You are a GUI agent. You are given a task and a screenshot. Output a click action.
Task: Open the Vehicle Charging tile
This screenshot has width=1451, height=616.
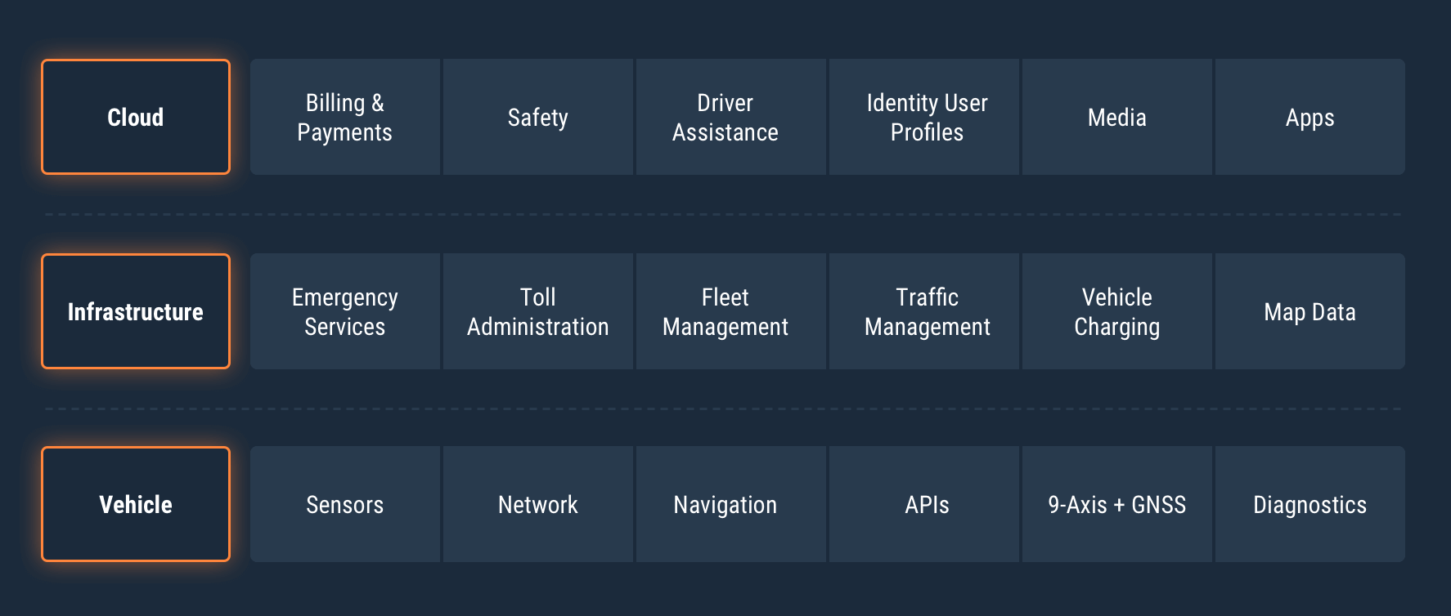click(1117, 311)
